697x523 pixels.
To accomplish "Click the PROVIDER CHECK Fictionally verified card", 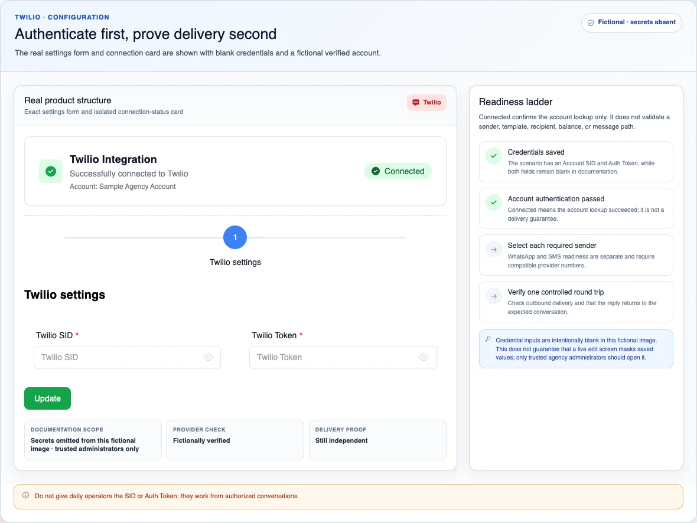I will pos(235,440).
